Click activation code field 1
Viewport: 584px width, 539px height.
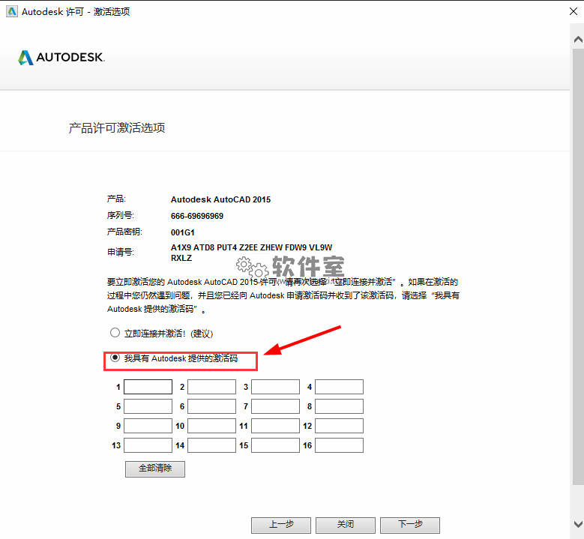[x=148, y=387]
